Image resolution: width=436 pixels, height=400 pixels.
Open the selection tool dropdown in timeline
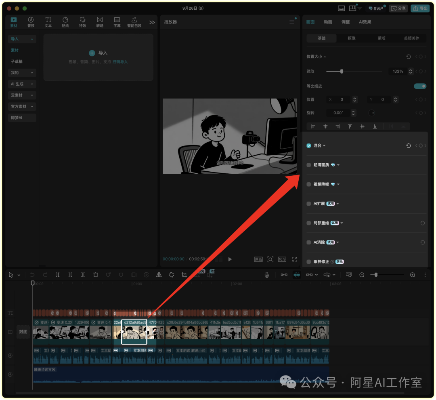click(x=19, y=275)
